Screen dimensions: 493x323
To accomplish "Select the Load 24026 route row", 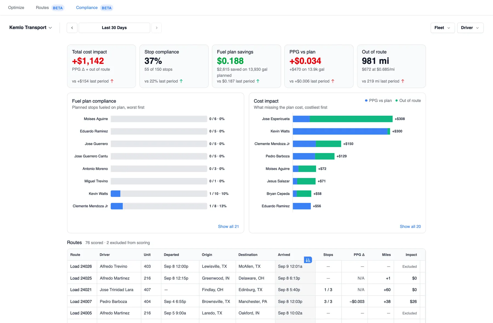I will click(246, 267).
